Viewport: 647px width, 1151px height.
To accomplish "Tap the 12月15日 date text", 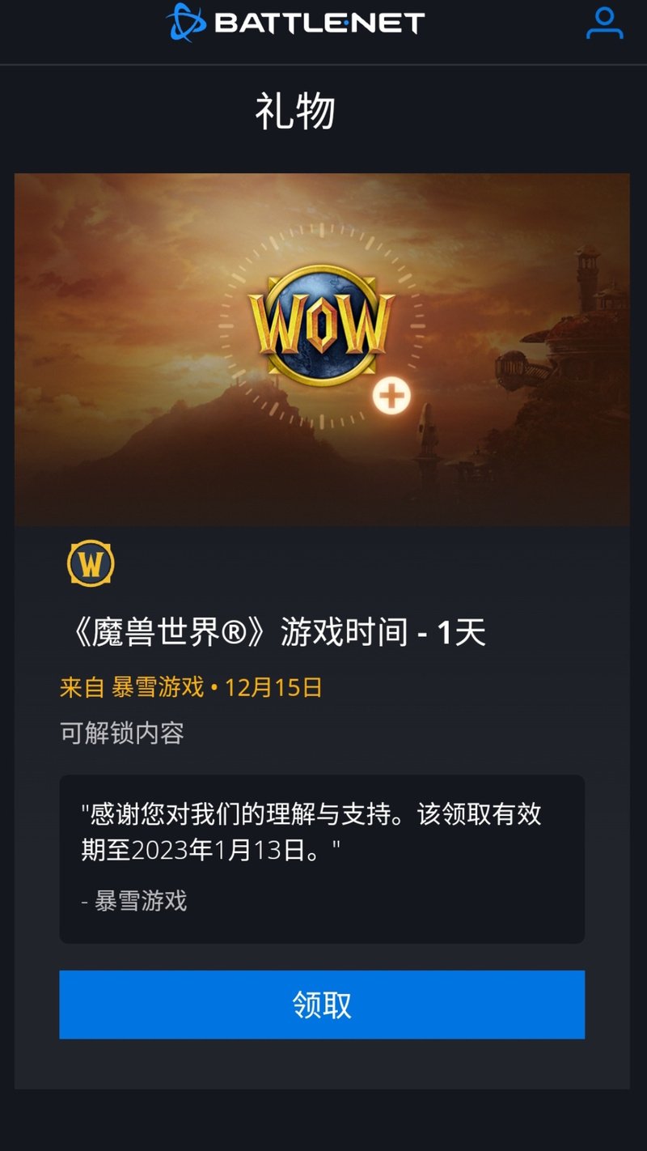I will pos(273,687).
